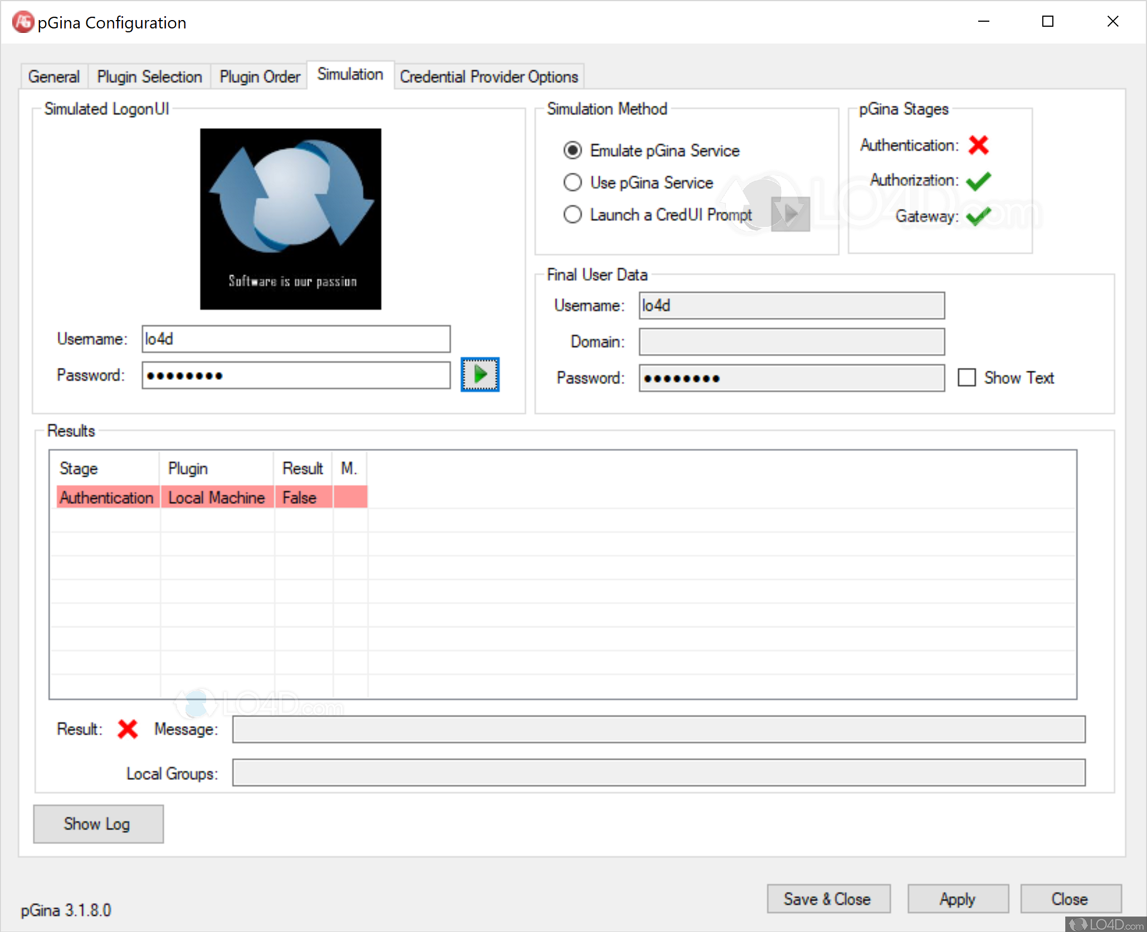Click the Result red X icon
The height and width of the screenshot is (932, 1147).
(128, 729)
